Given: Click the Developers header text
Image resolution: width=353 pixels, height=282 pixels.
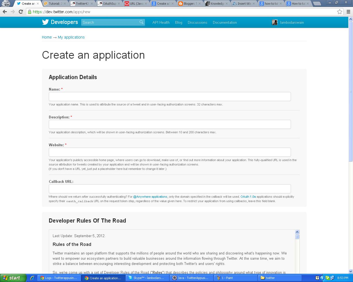Looking at the screenshot, I should tap(65, 22).
